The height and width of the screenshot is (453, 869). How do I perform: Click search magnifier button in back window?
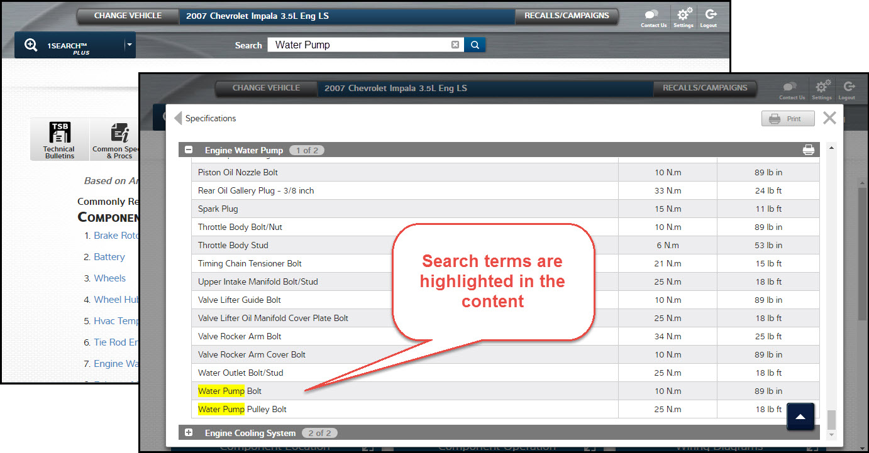475,45
